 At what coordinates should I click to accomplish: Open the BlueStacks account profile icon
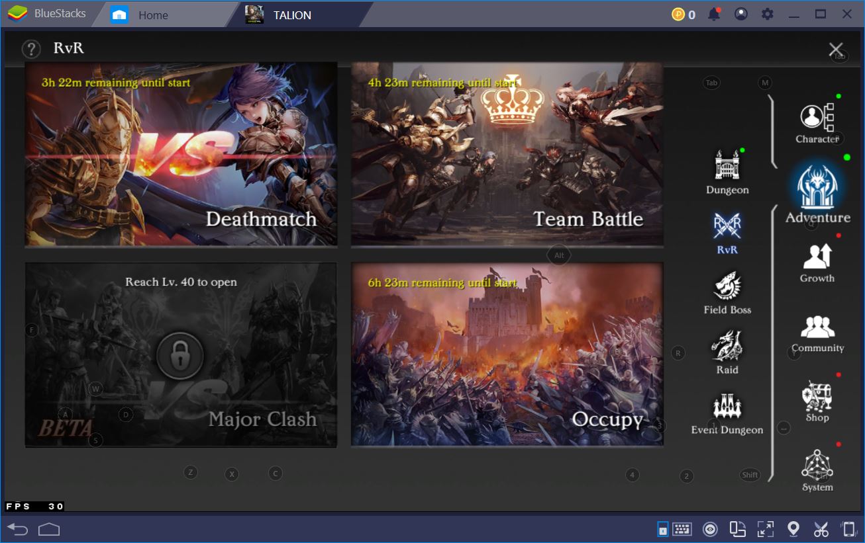tap(741, 14)
